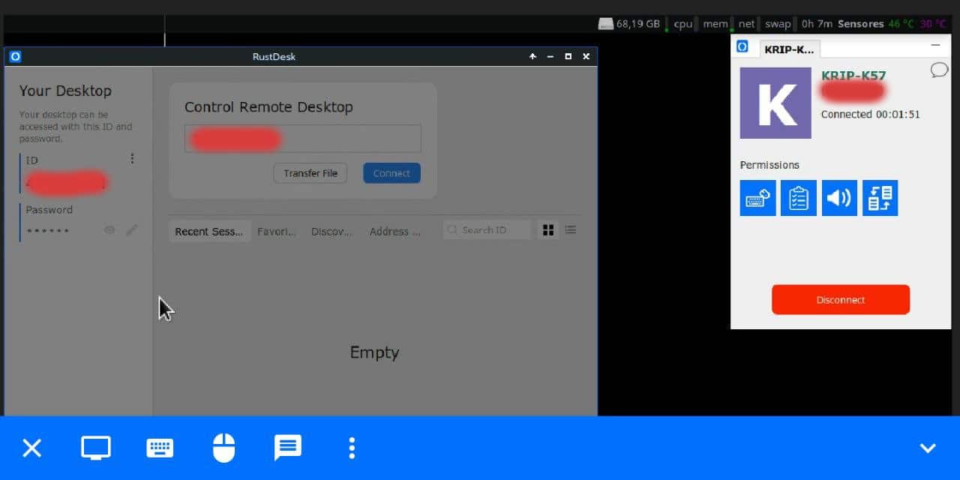Viewport: 960px width, 480px height.
Task: Collapse the blue toolbar with the chevron
Action: (928, 448)
